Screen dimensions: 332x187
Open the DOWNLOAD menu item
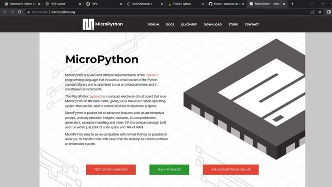pos(213,24)
